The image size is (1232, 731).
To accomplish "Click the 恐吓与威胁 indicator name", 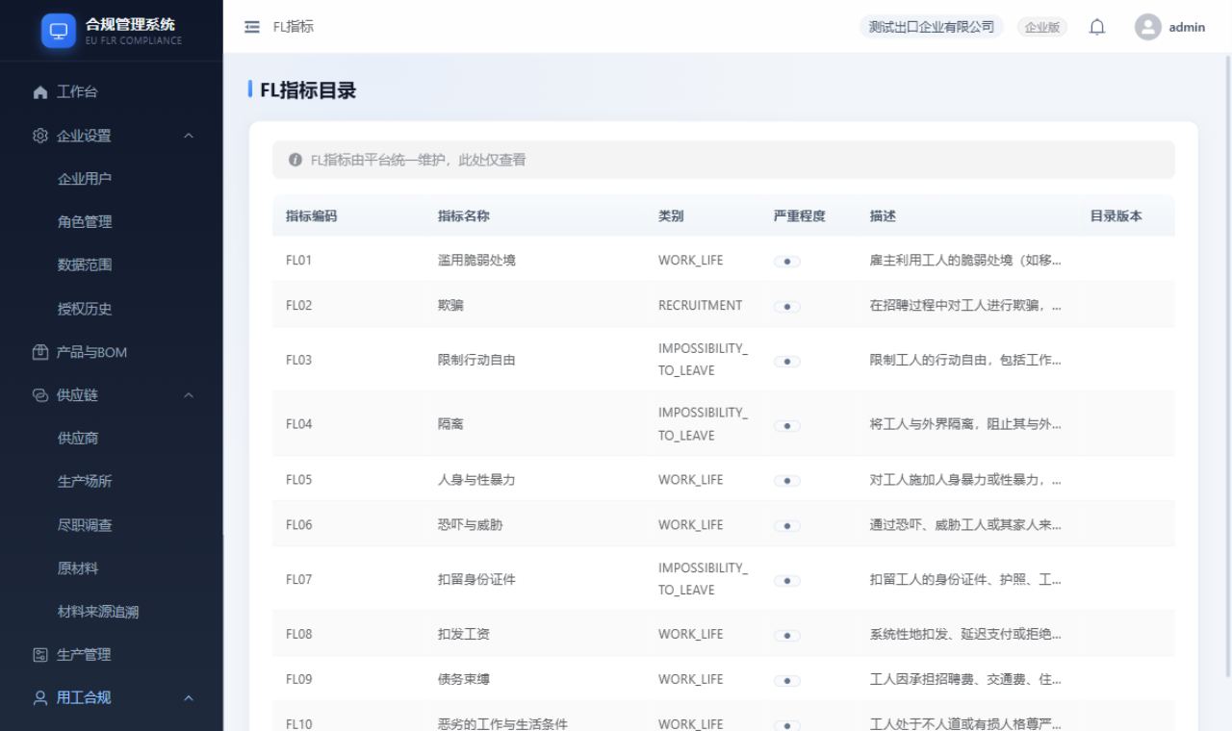I will (471, 525).
